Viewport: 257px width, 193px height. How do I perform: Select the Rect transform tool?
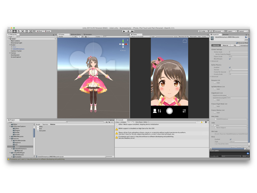coord(27,31)
